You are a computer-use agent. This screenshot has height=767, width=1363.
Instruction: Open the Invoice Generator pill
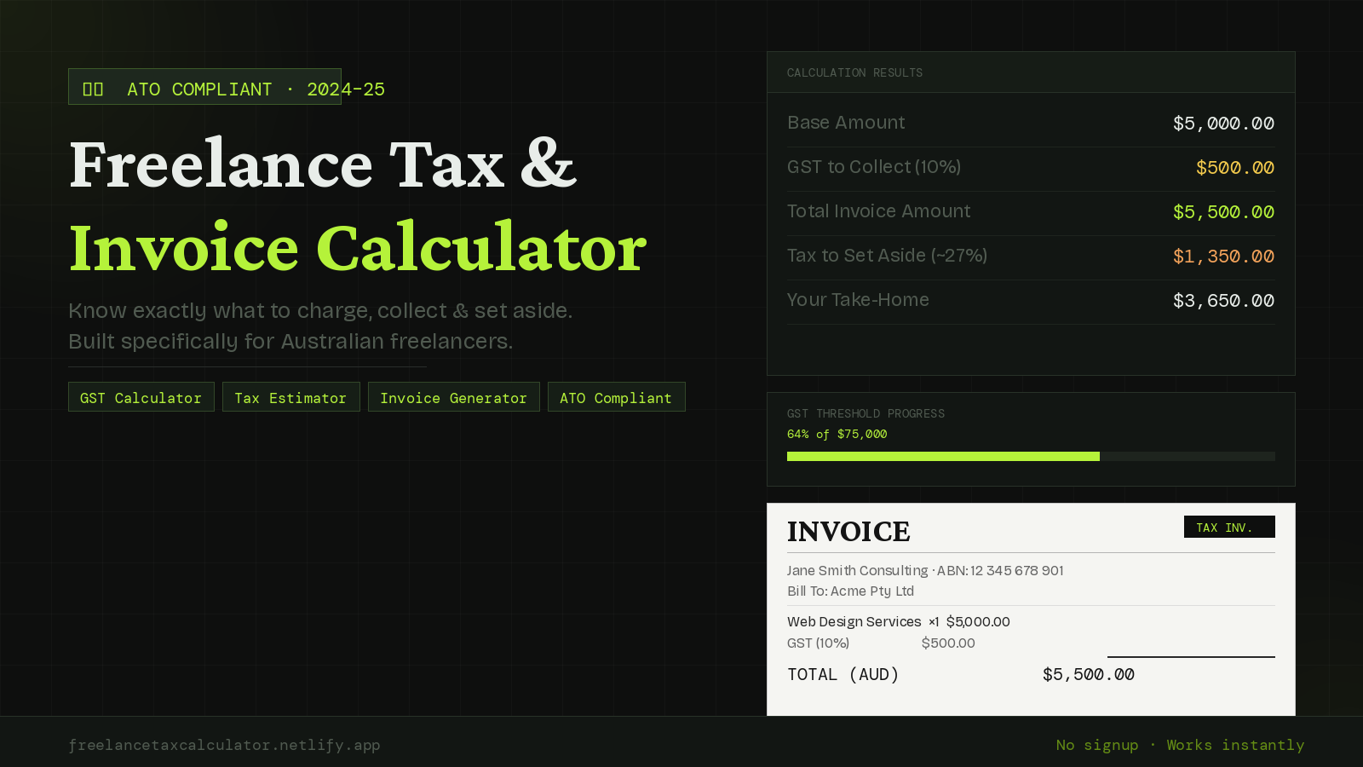tap(453, 397)
